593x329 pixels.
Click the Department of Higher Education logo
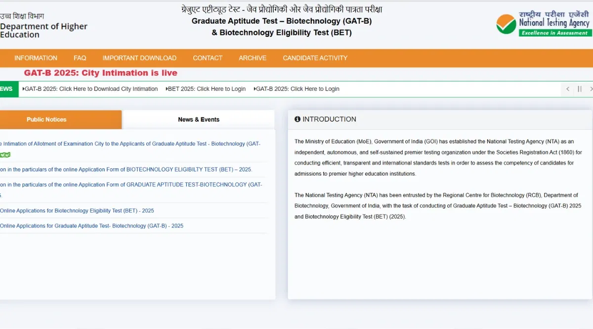tap(43, 27)
